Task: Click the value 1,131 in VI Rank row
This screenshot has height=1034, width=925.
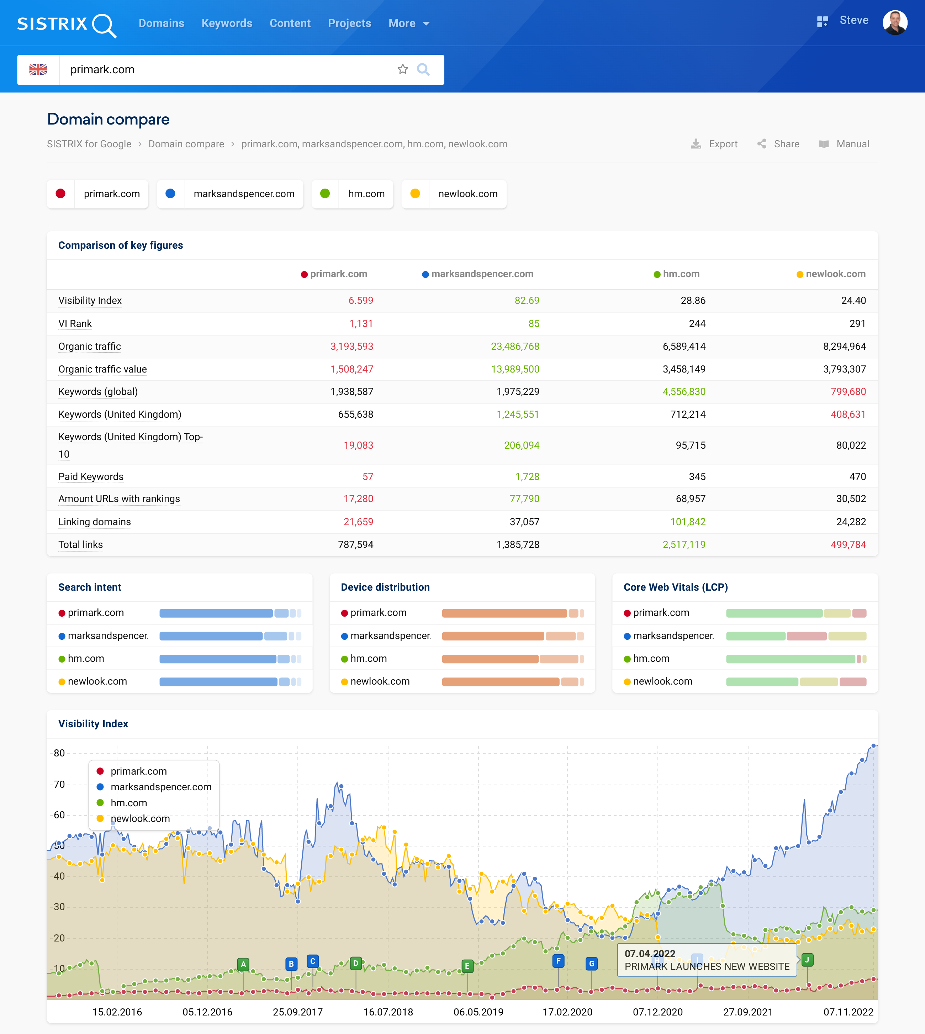Action: pos(361,323)
